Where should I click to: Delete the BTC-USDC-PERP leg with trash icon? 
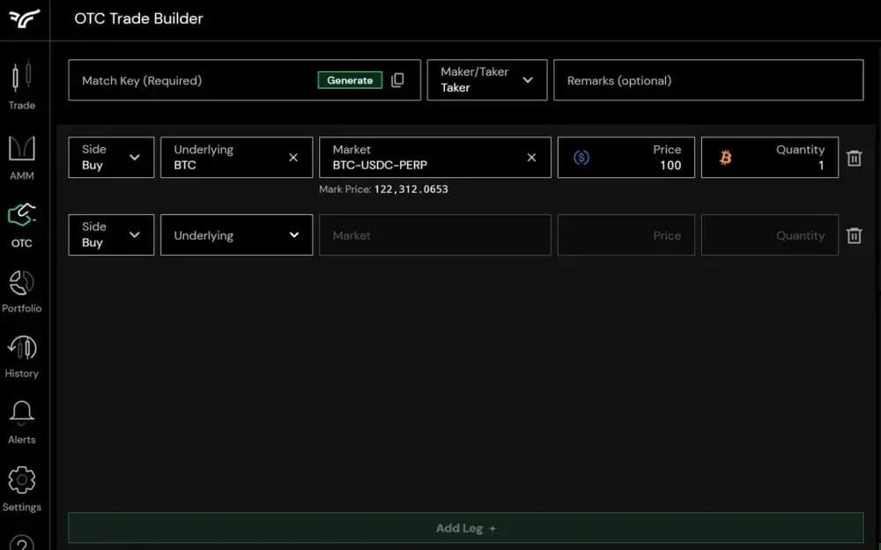click(854, 158)
